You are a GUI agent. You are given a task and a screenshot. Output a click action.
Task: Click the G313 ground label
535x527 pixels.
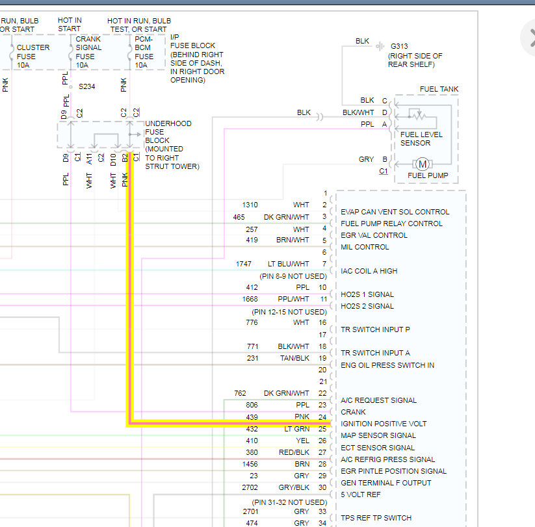point(399,46)
